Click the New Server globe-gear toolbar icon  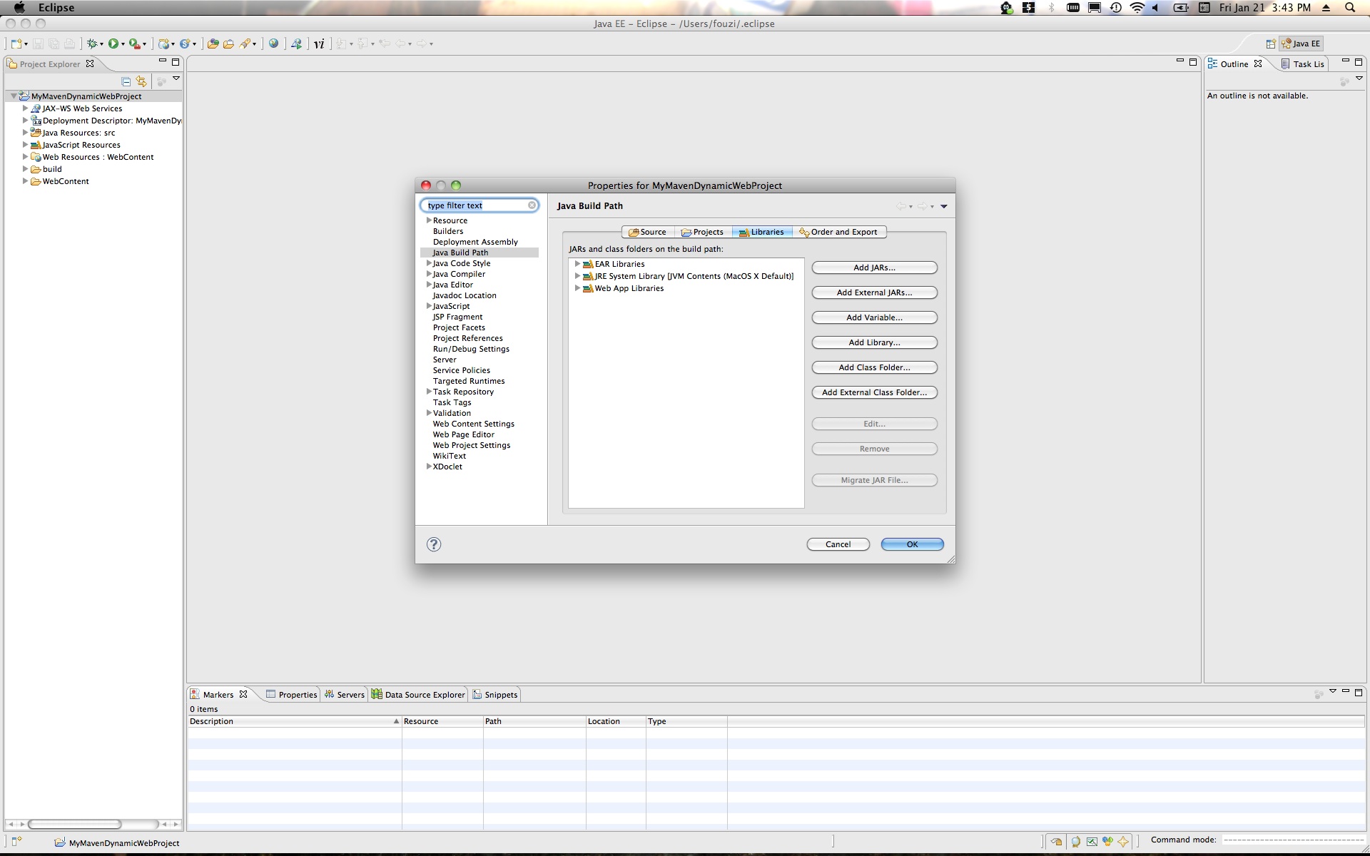[164, 44]
